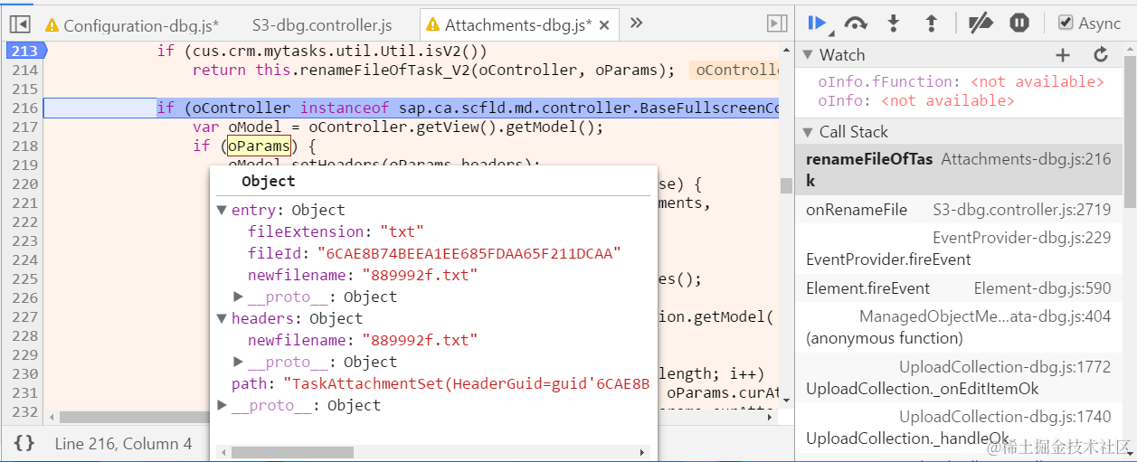Screen dimensions: 1137x462
Task: Set breakpoint on line number 218
Action: pos(25,146)
